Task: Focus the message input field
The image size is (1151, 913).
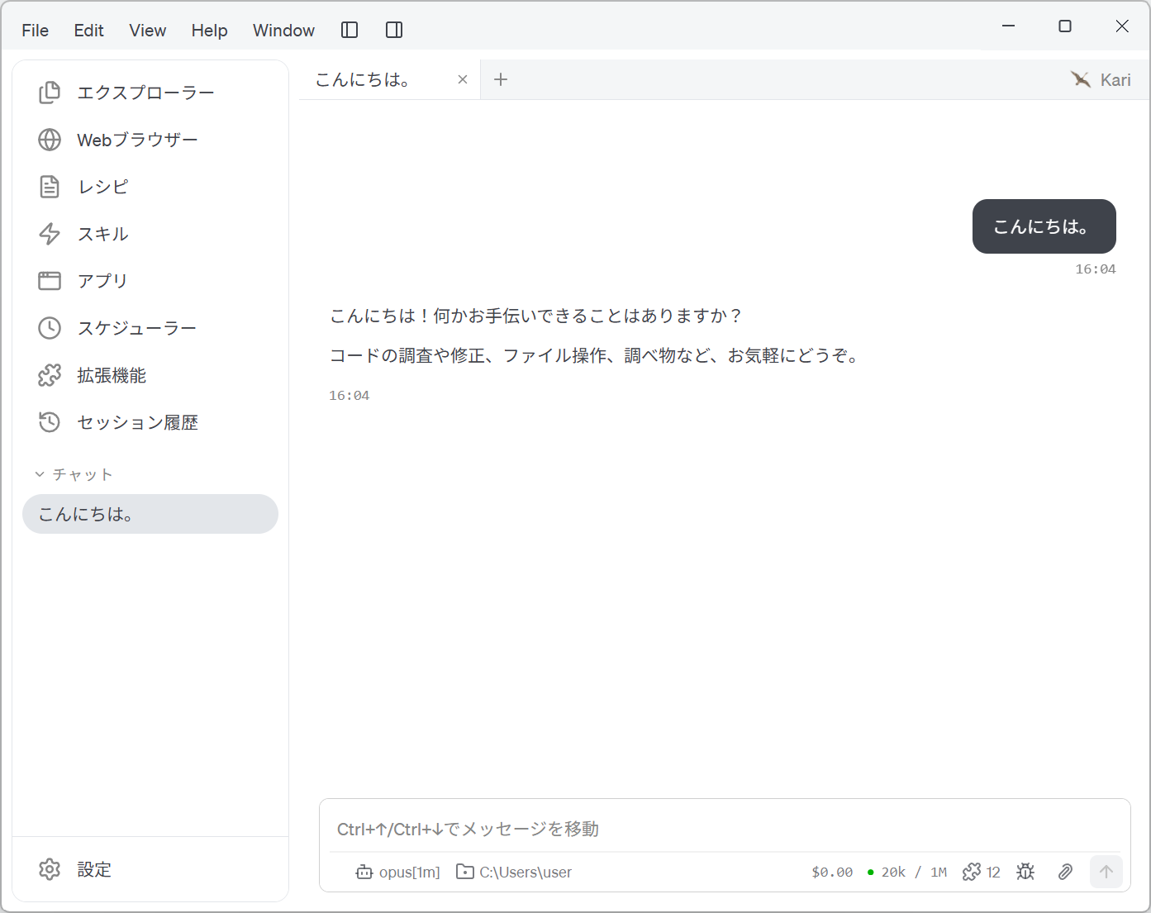Action: (x=725, y=829)
